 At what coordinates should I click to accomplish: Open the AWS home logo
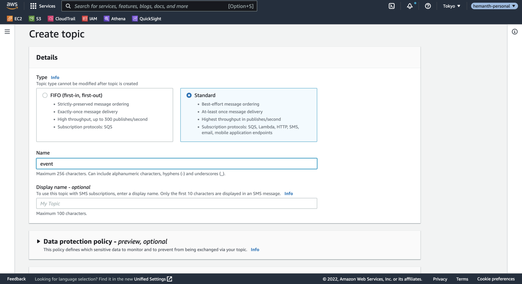12,6
